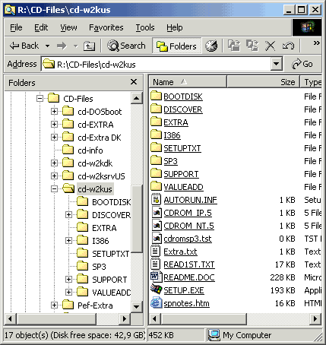Open the History toolbar icon

211,46
